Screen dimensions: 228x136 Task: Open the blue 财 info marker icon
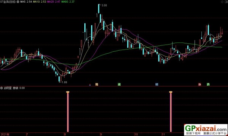tap(157, 84)
